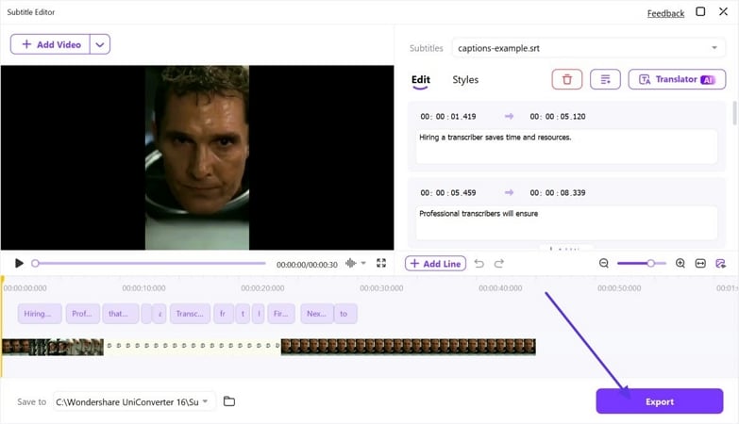739x424 pixels.
Task: Select the 'that...' subtitle clip in timeline
Action: (x=121, y=314)
